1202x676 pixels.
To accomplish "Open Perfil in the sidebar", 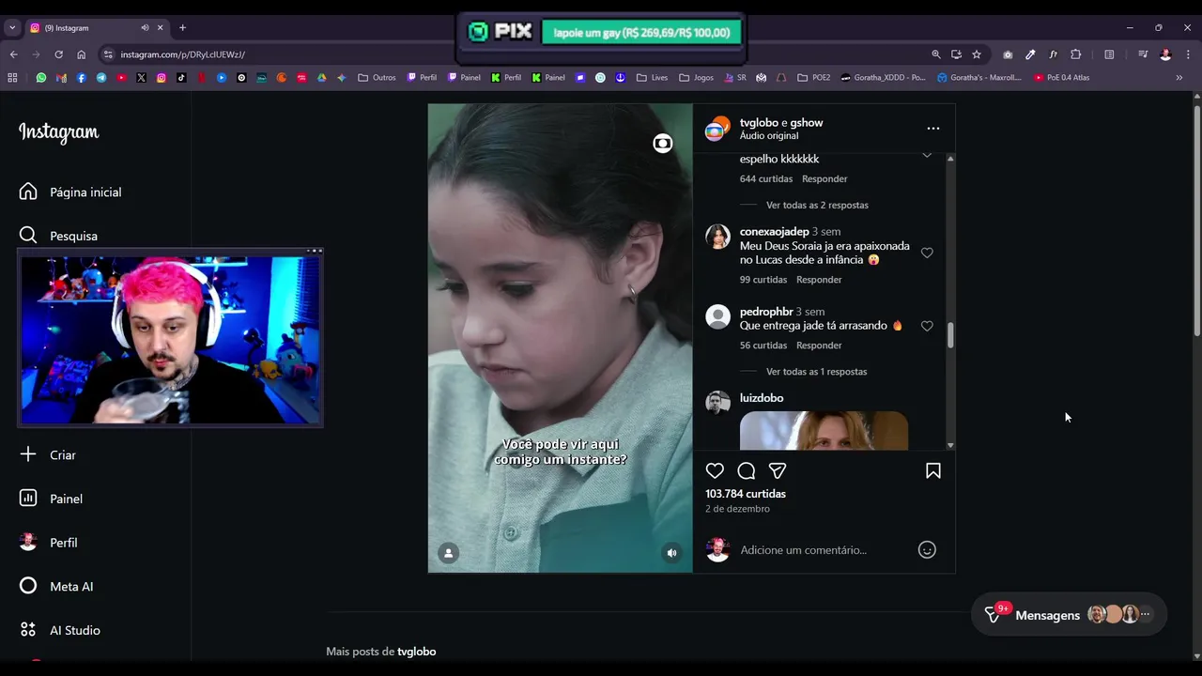I will tap(48, 543).
